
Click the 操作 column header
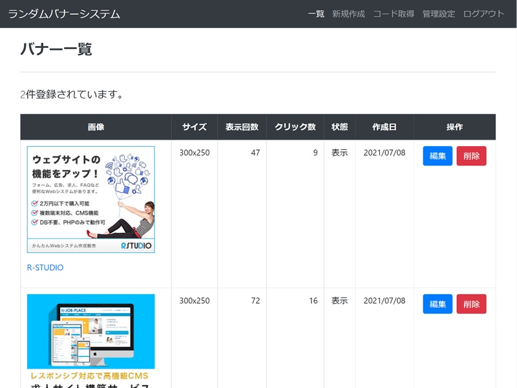[x=455, y=127]
